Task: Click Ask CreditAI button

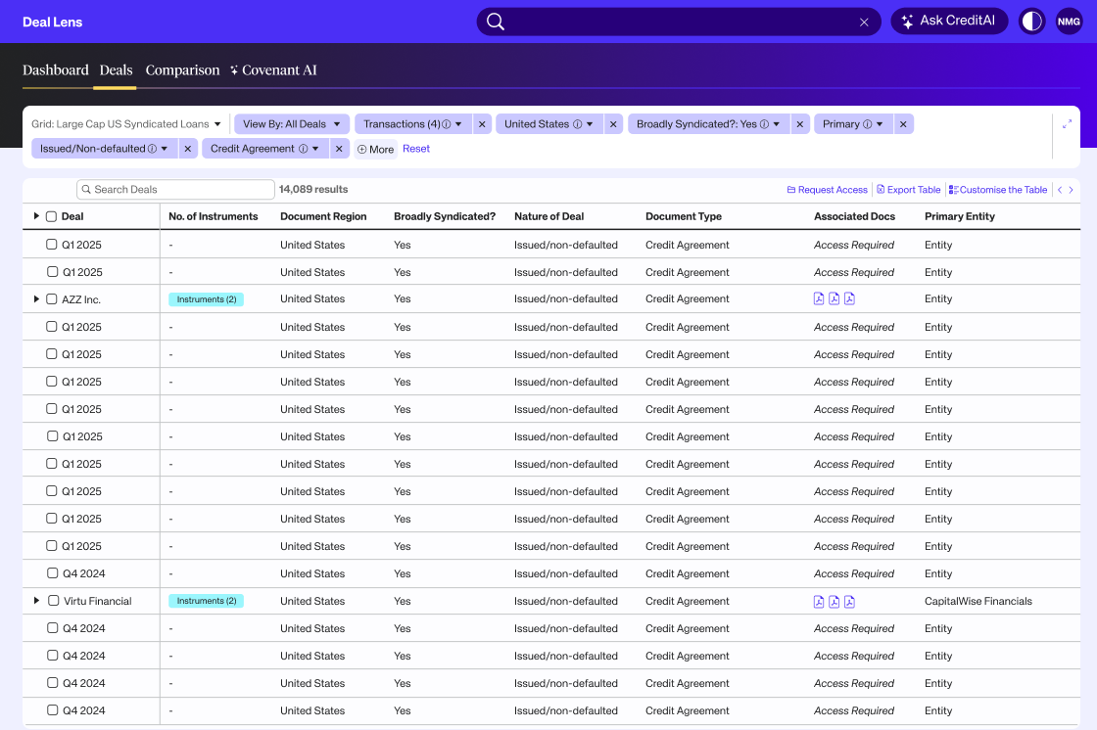Action: click(948, 22)
